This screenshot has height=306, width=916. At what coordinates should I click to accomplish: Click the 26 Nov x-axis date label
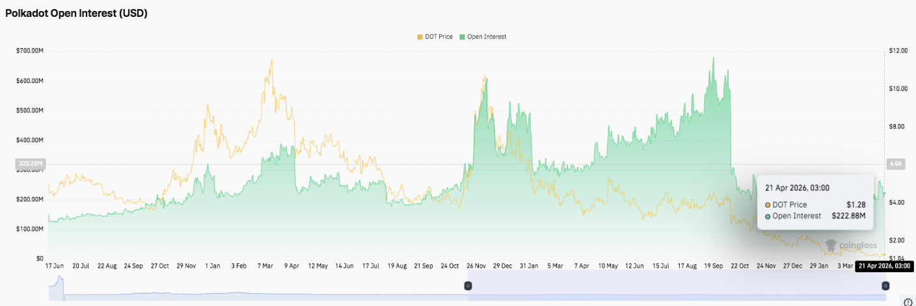(x=476, y=266)
